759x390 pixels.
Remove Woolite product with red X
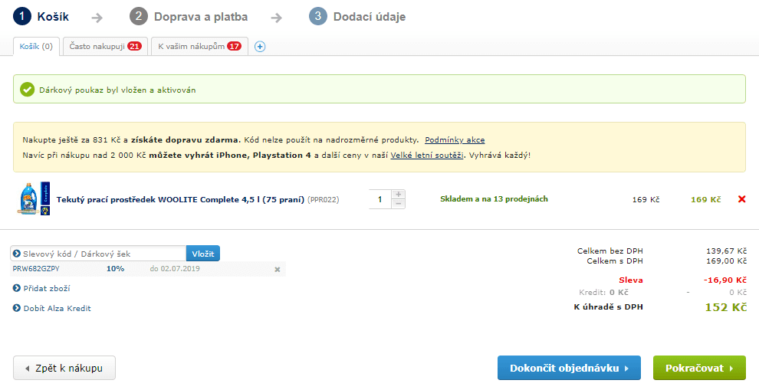click(741, 199)
